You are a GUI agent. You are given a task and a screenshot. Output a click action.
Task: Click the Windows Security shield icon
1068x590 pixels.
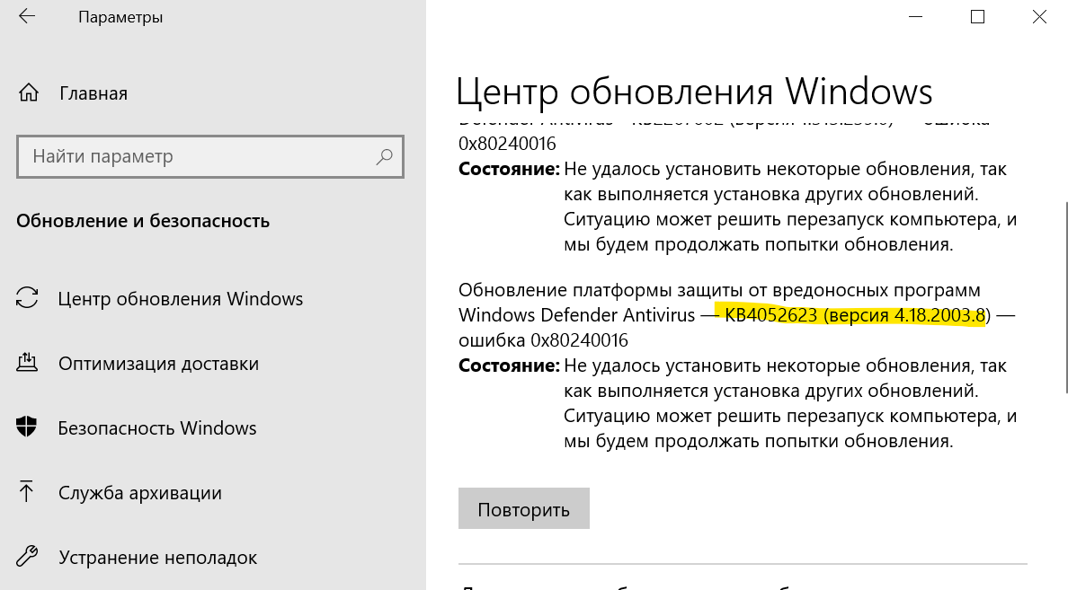tap(27, 427)
